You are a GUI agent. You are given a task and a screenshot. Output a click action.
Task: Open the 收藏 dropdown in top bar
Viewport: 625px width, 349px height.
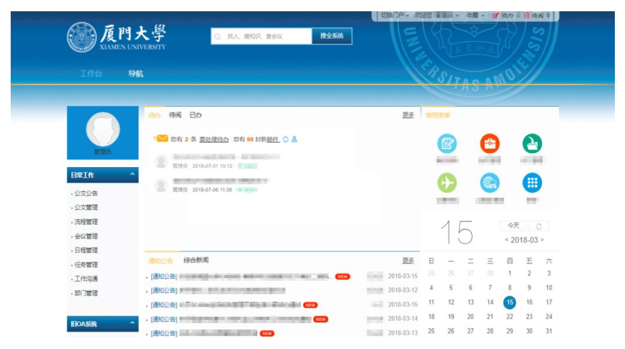point(475,16)
